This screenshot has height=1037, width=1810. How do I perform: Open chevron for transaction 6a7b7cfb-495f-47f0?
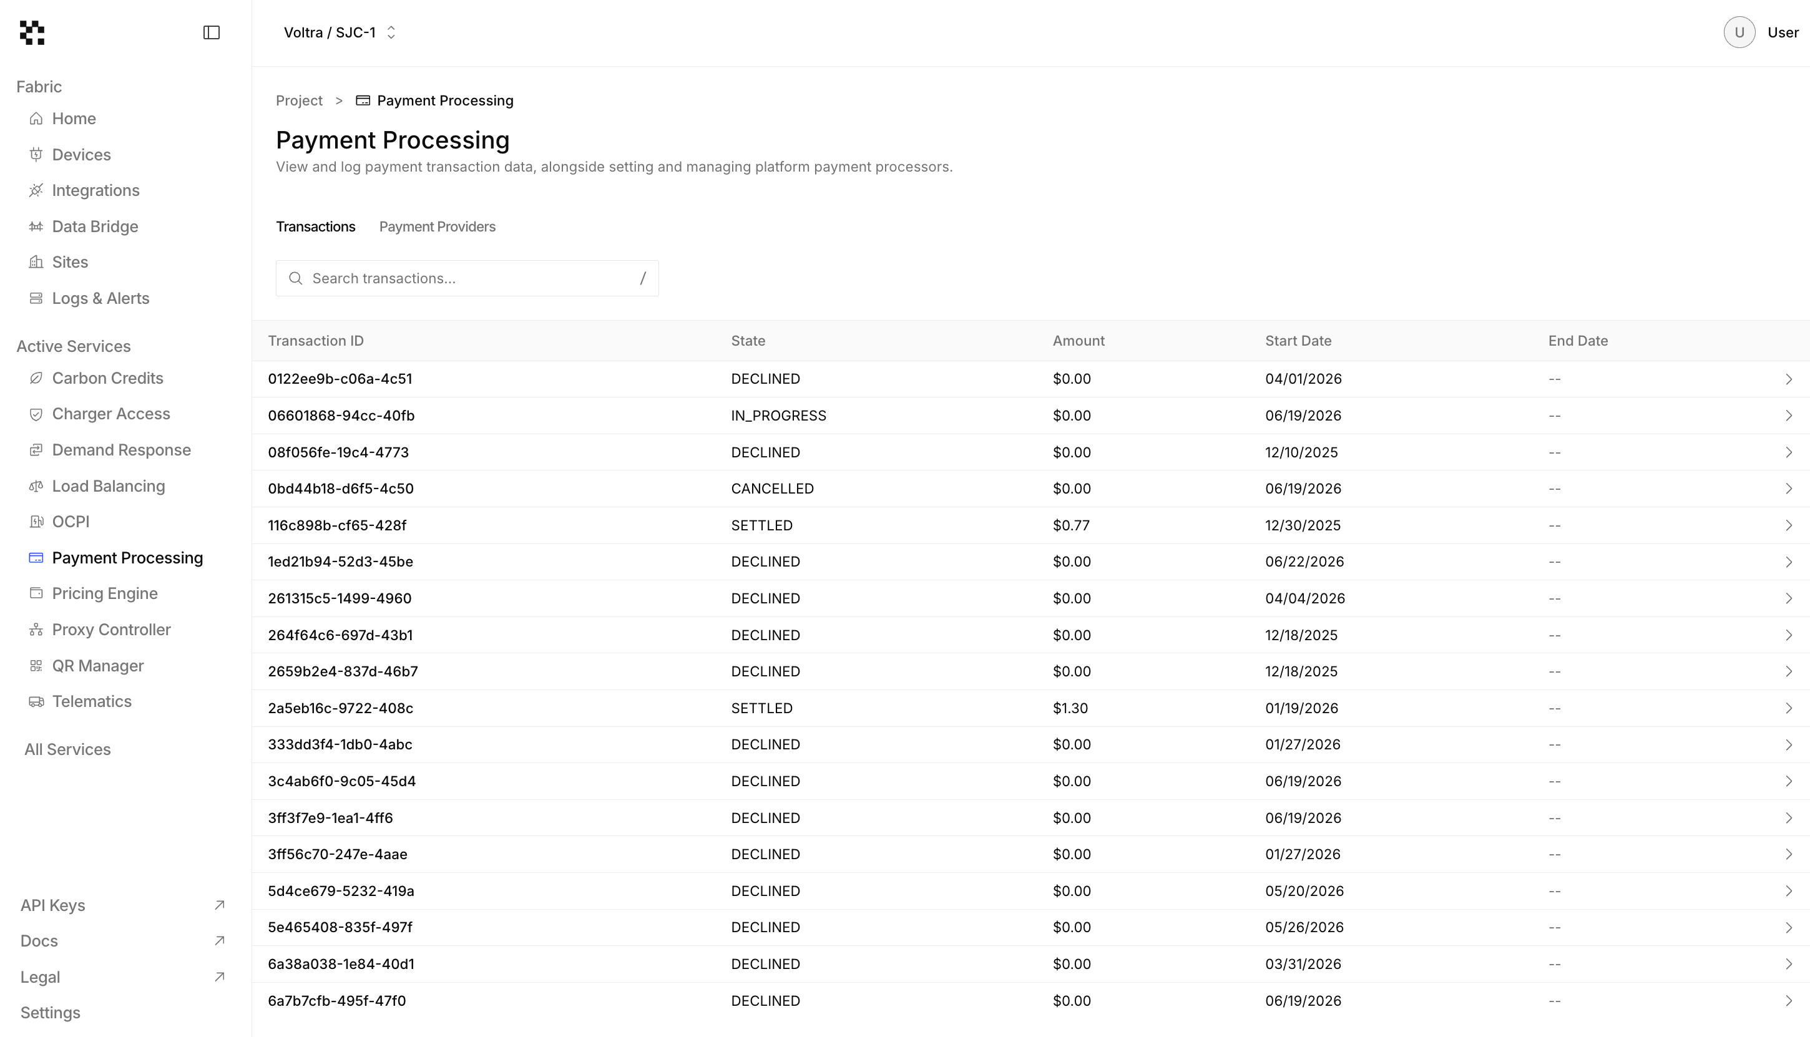(x=1789, y=1001)
